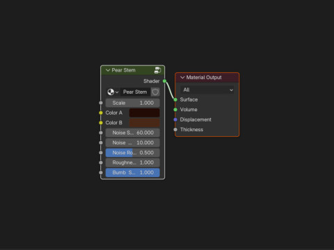
Task: Click the Scale value field
Action: point(133,103)
